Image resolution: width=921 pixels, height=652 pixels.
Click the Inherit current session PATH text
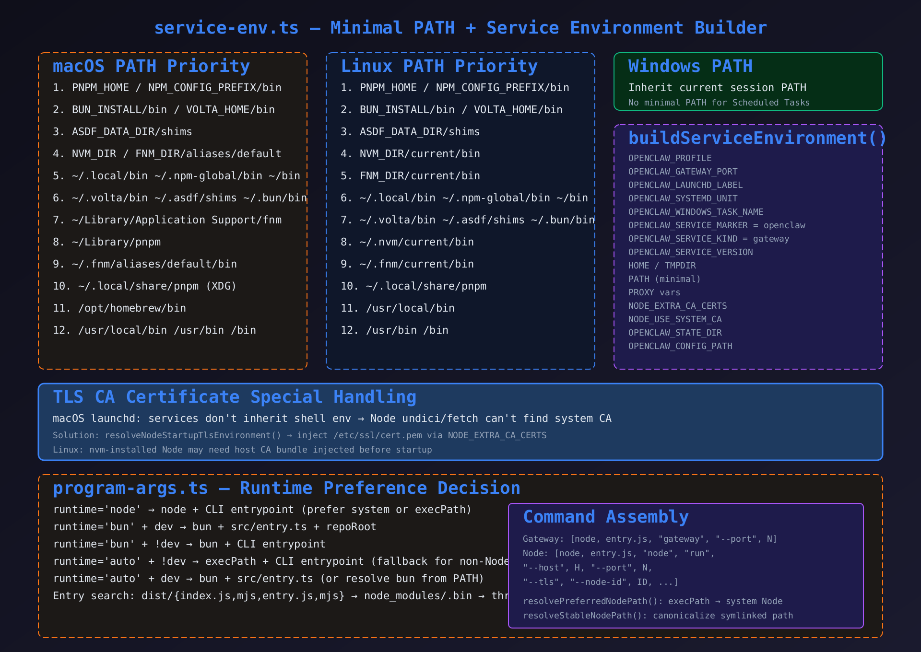717,88
